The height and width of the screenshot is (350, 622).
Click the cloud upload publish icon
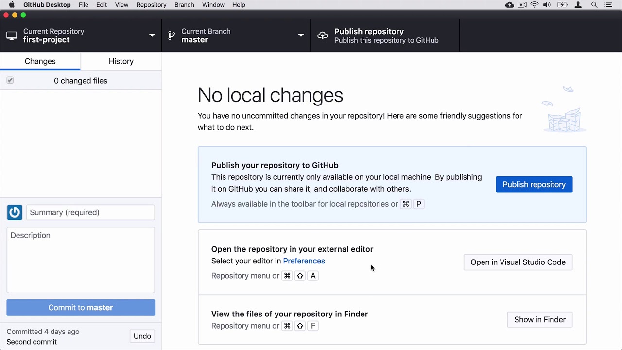point(323,35)
